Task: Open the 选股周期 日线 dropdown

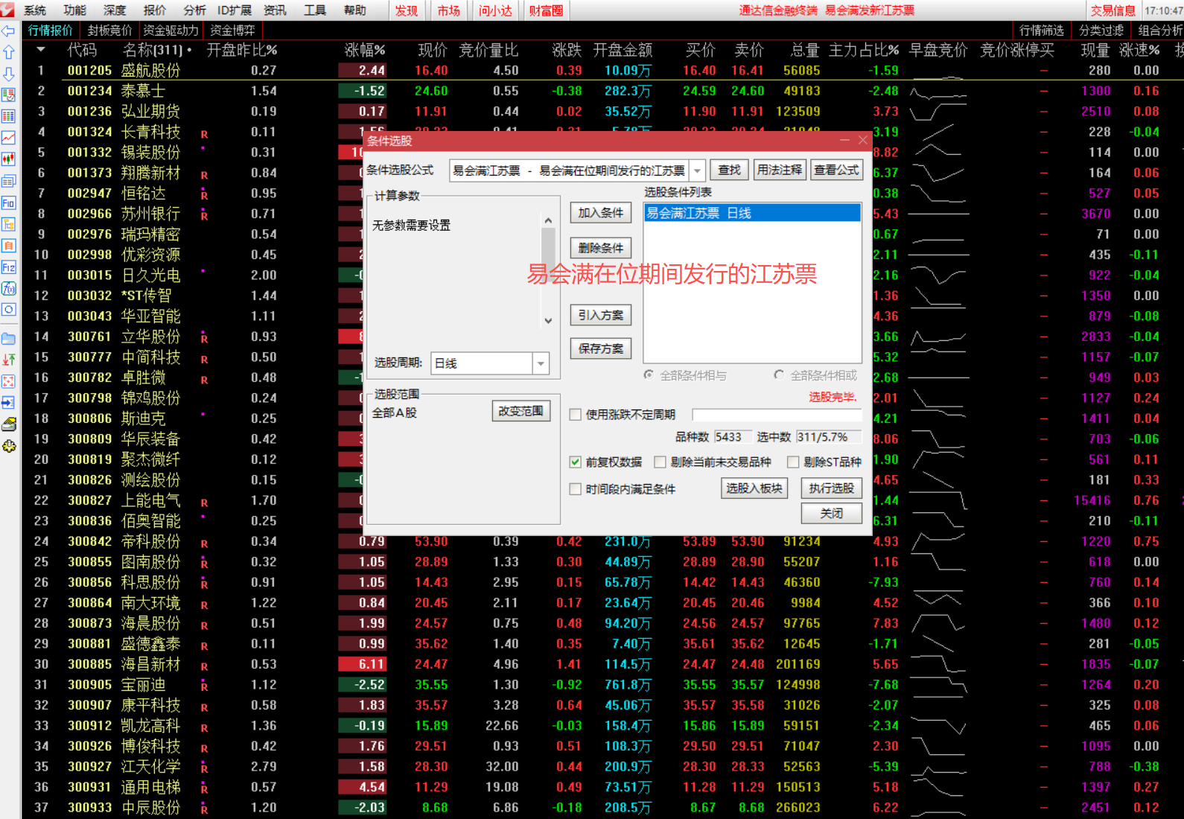Action: pos(541,363)
